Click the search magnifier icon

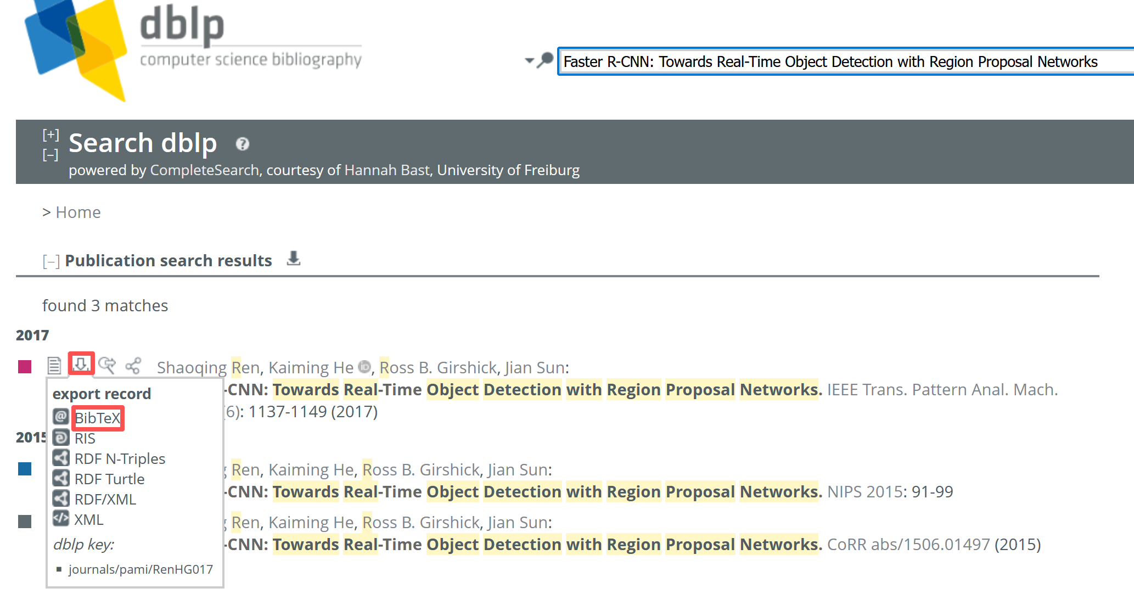545,60
